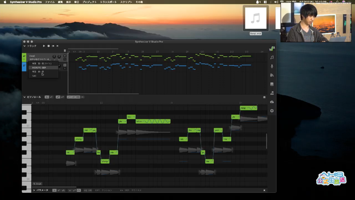355x200 pixels.
Task: Open the DISP ラウドネス parameter selector
Action: [x=133, y=190]
